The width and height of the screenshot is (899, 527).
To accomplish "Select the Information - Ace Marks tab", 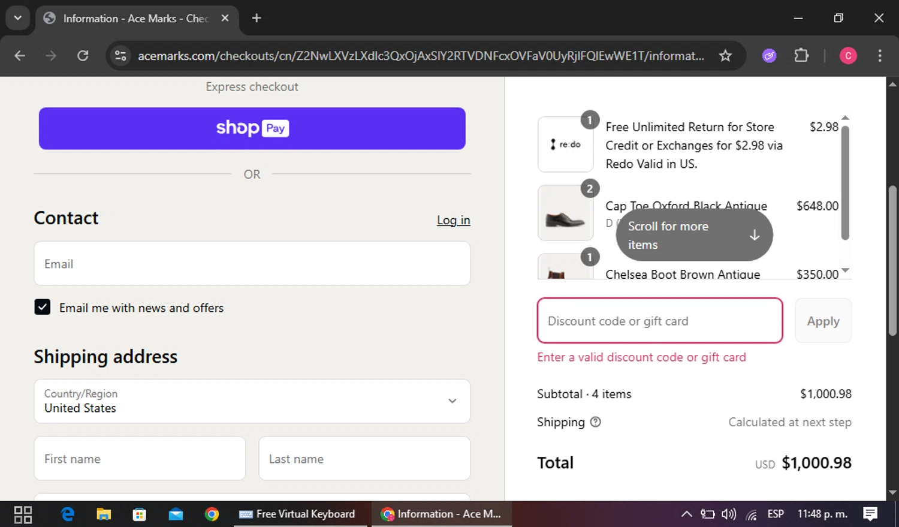I will click(x=137, y=18).
